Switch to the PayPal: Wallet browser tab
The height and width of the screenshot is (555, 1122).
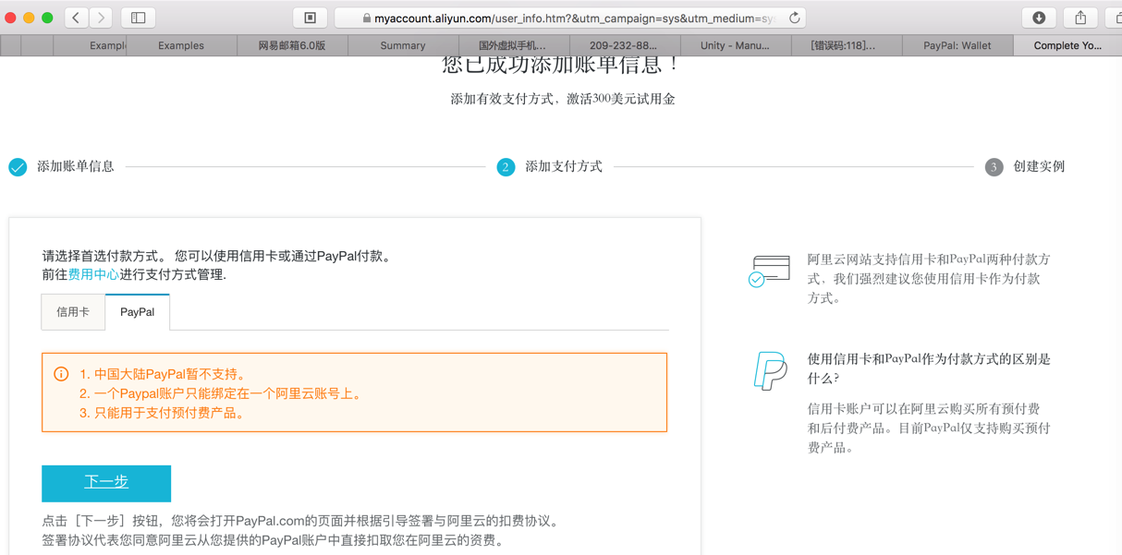click(957, 45)
